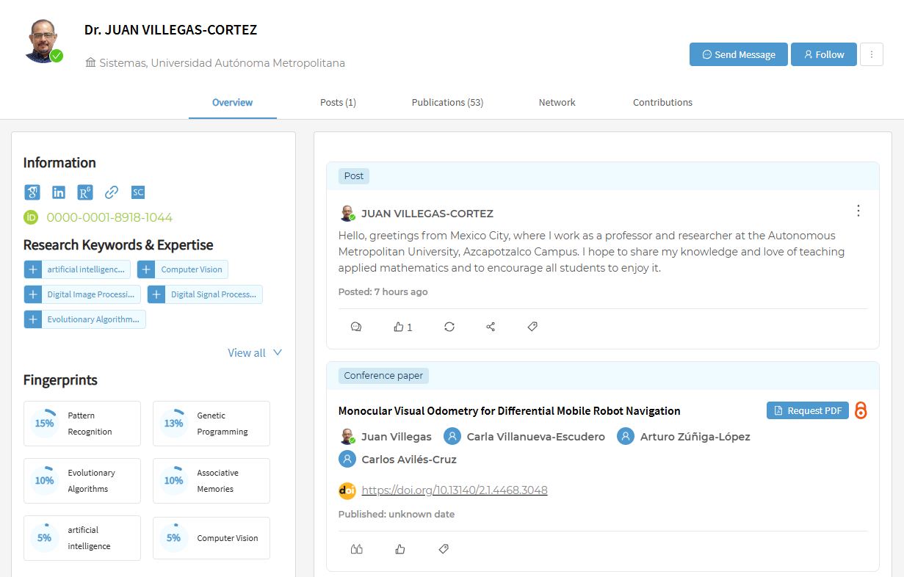The width and height of the screenshot is (904, 577).
Task: Open the profile header more options menu
Action: [872, 54]
